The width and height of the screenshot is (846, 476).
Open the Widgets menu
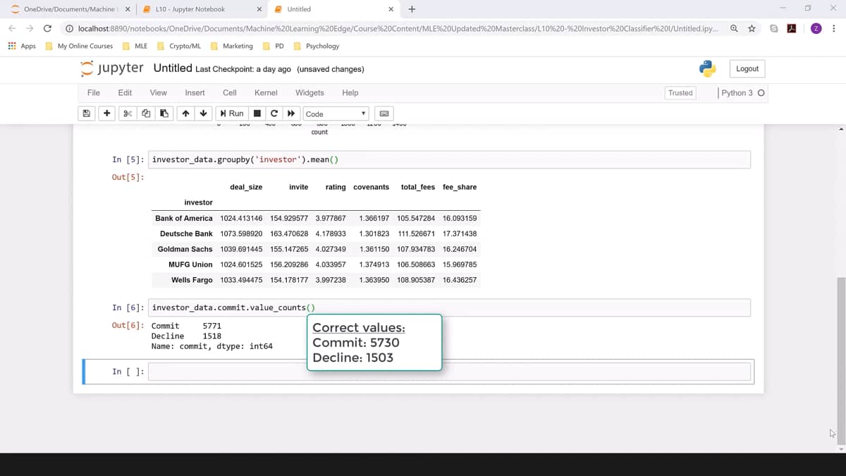click(x=309, y=92)
